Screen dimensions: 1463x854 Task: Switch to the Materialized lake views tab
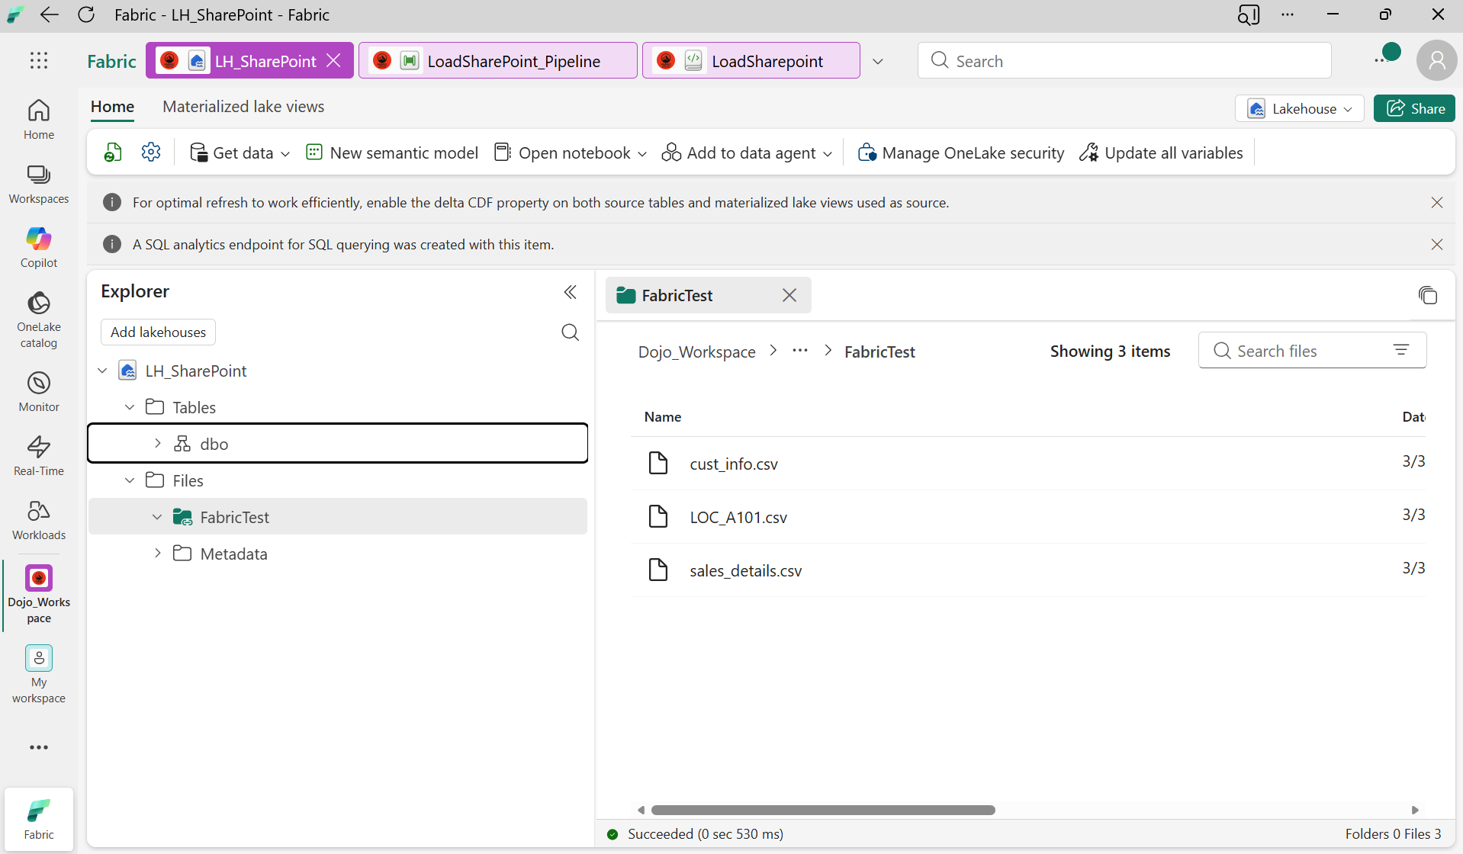243,107
